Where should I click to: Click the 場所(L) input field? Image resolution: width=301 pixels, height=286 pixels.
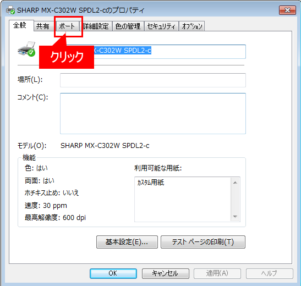pos(153,80)
